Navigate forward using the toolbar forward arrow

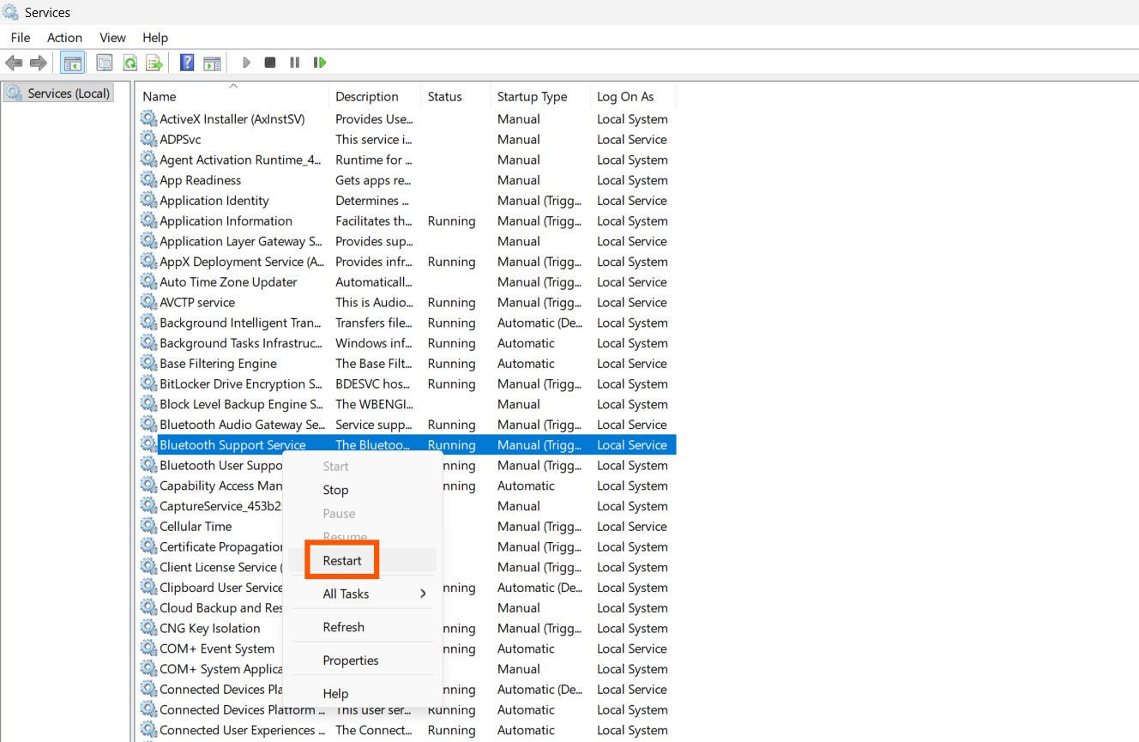coord(38,62)
